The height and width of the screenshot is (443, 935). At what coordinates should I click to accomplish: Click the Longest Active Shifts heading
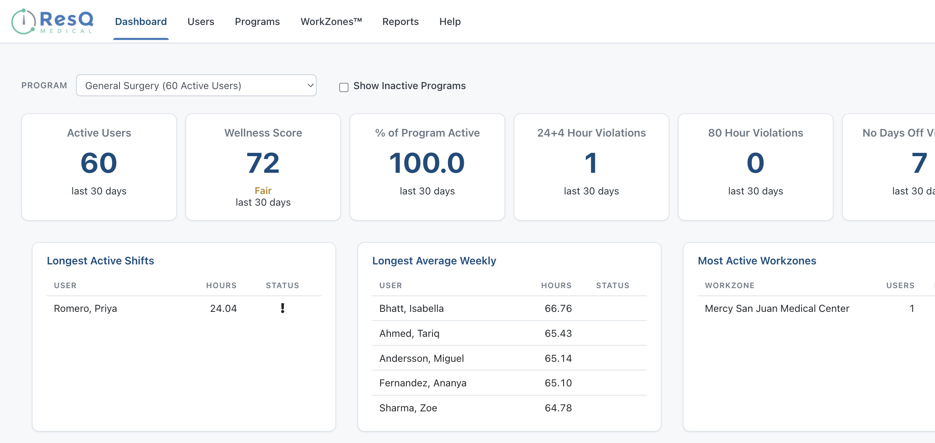[x=100, y=261]
